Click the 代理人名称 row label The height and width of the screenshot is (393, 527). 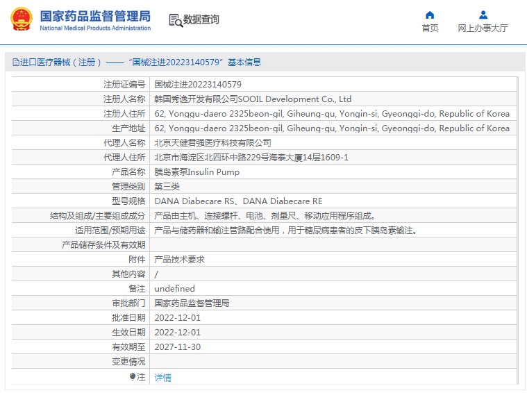(124, 143)
